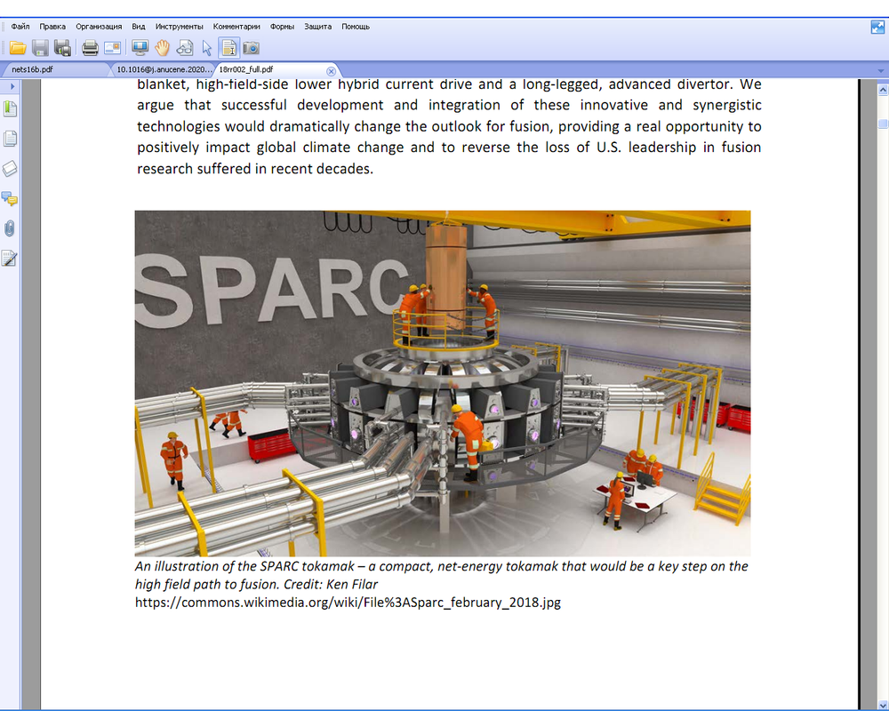Open the Защита menu

317,27
